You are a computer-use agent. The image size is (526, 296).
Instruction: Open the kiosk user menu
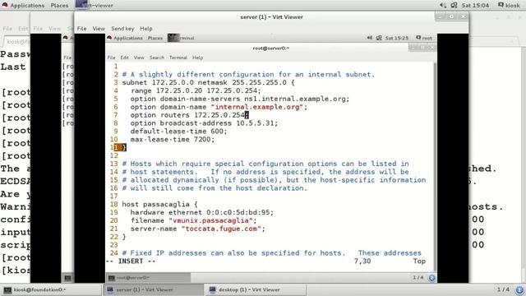(x=509, y=6)
